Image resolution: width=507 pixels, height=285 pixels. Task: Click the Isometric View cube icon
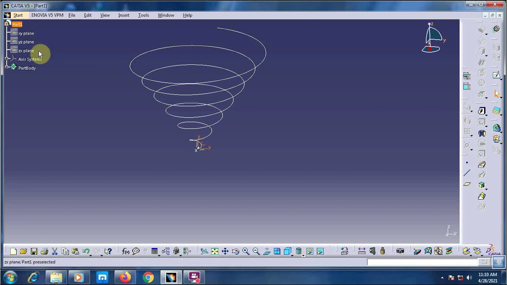point(287,251)
